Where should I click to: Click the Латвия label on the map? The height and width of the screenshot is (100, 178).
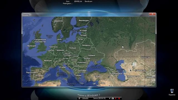click(83, 35)
